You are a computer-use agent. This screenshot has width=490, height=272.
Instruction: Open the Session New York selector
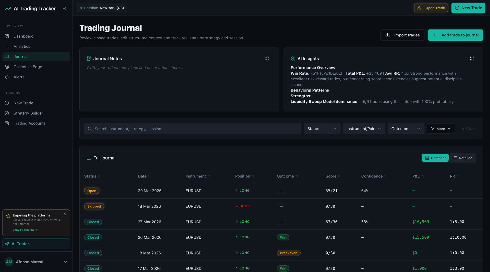[102, 8]
